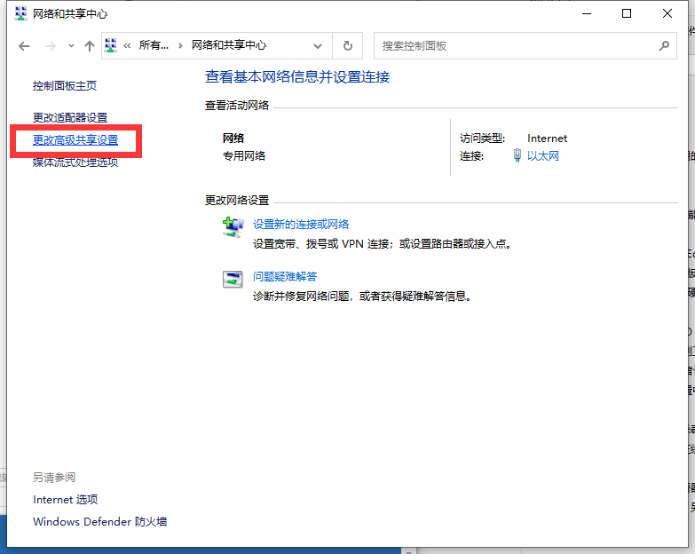The image size is (695, 554).
Task: Click 更改高级共享设置 link
Action: coord(75,140)
